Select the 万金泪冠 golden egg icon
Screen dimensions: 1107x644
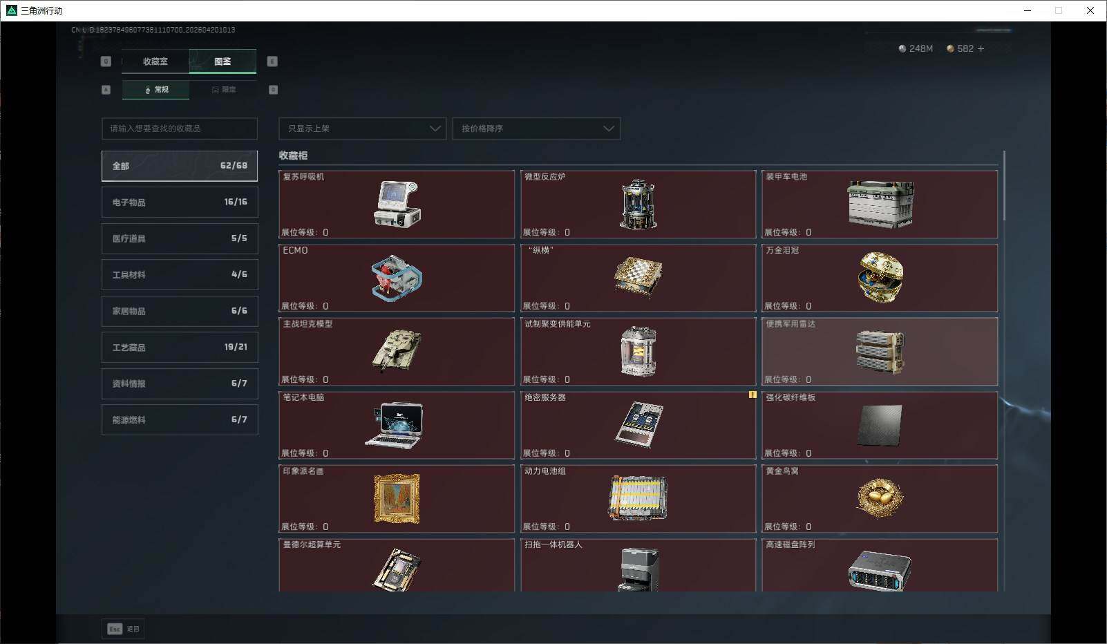pyautogui.click(x=880, y=277)
